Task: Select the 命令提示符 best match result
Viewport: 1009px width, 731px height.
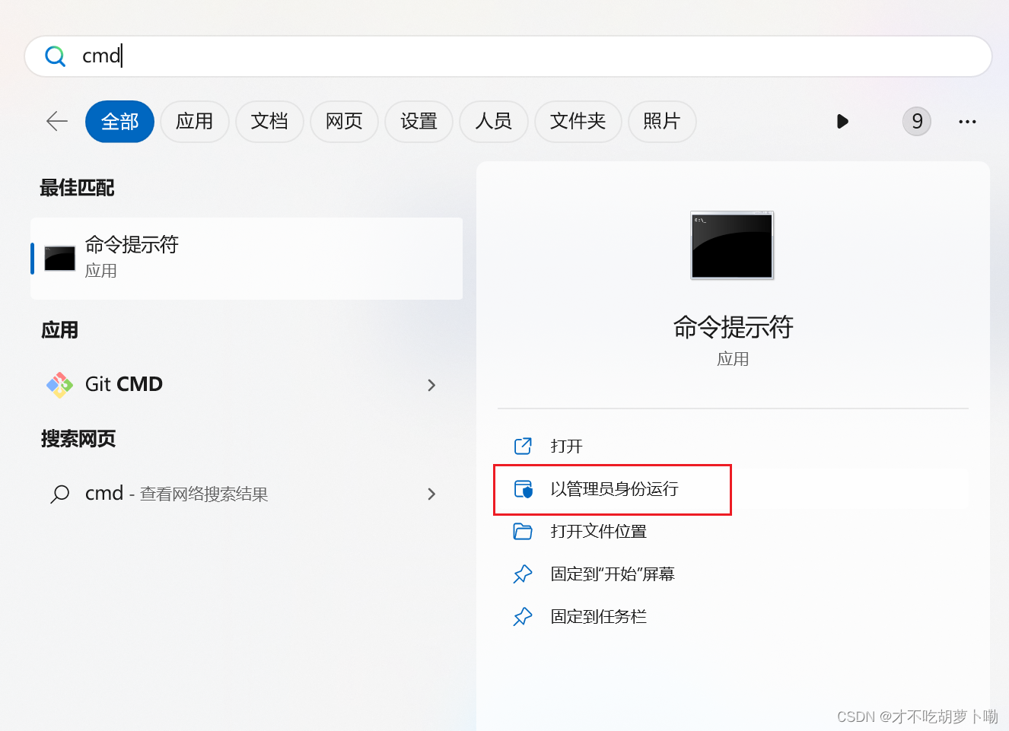Action: tap(247, 259)
